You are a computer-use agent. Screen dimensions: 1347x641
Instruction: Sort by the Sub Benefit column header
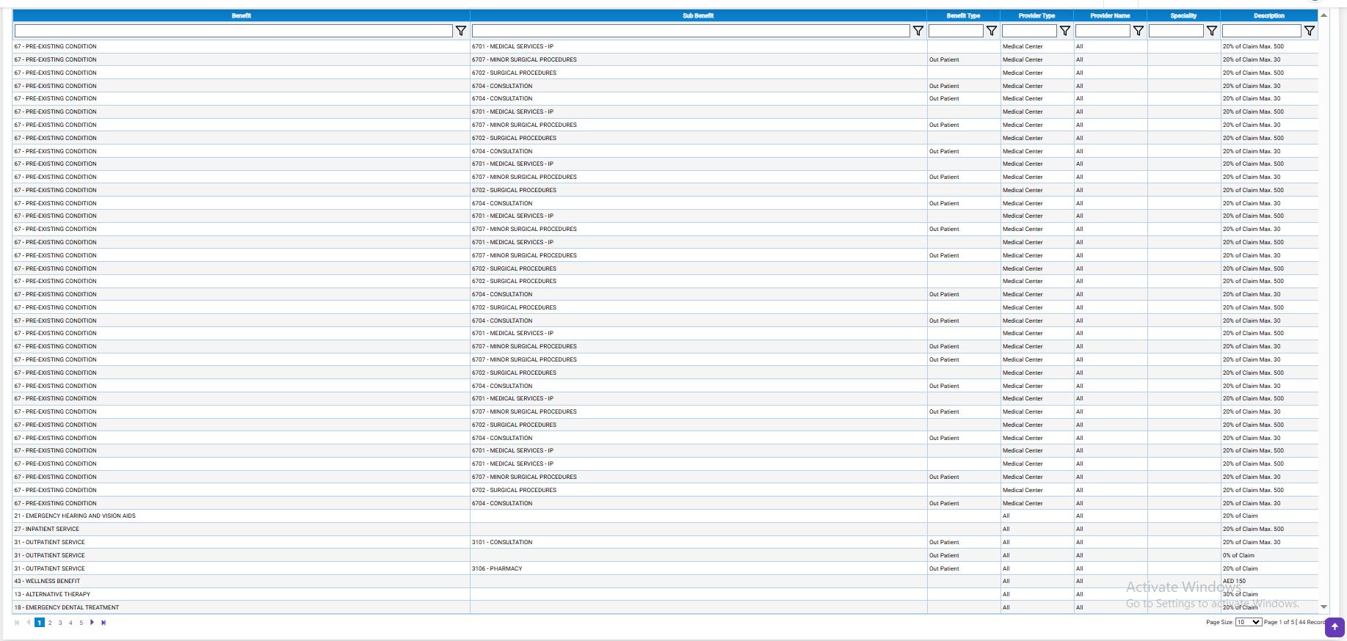pos(697,15)
